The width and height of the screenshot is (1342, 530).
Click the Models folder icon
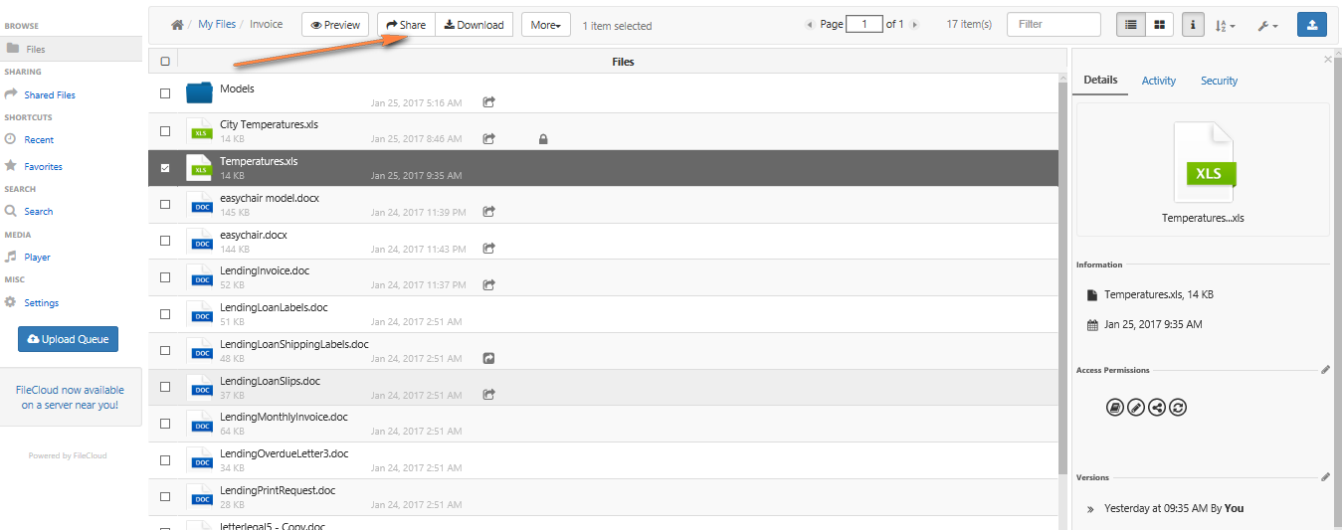(200, 93)
